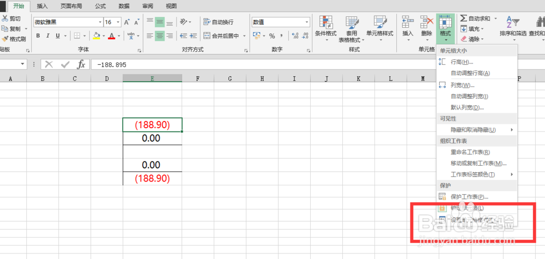Screen dimensions: 545x259
Task: Click the text orientation icon
Action: (x=184, y=22)
